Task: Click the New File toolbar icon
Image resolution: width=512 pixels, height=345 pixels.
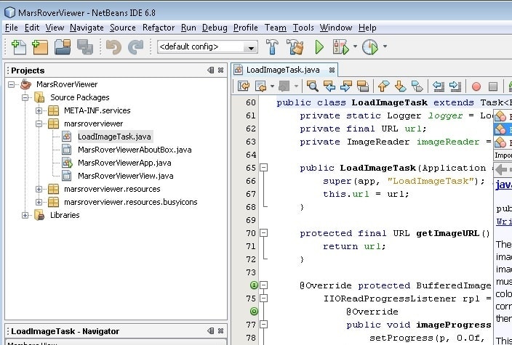Action: (x=18, y=47)
